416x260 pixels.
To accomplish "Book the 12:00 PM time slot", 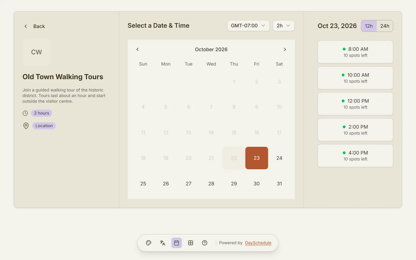I will coord(355,104).
